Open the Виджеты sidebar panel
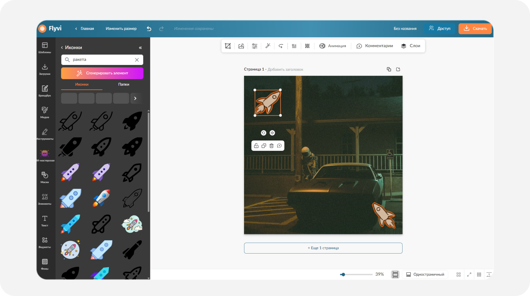 click(x=45, y=242)
